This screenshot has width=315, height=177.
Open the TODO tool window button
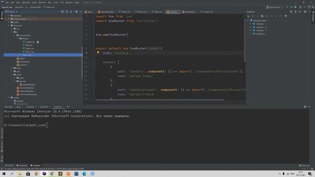[9, 166]
